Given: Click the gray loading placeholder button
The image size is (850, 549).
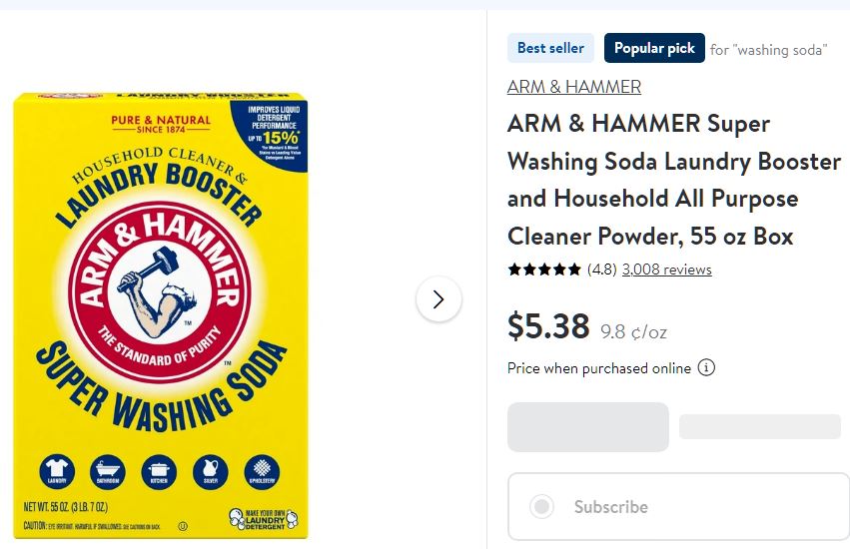Looking at the screenshot, I should [x=588, y=427].
